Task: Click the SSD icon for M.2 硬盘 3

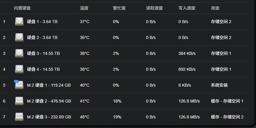Action: pyautogui.click(x=19, y=117)
